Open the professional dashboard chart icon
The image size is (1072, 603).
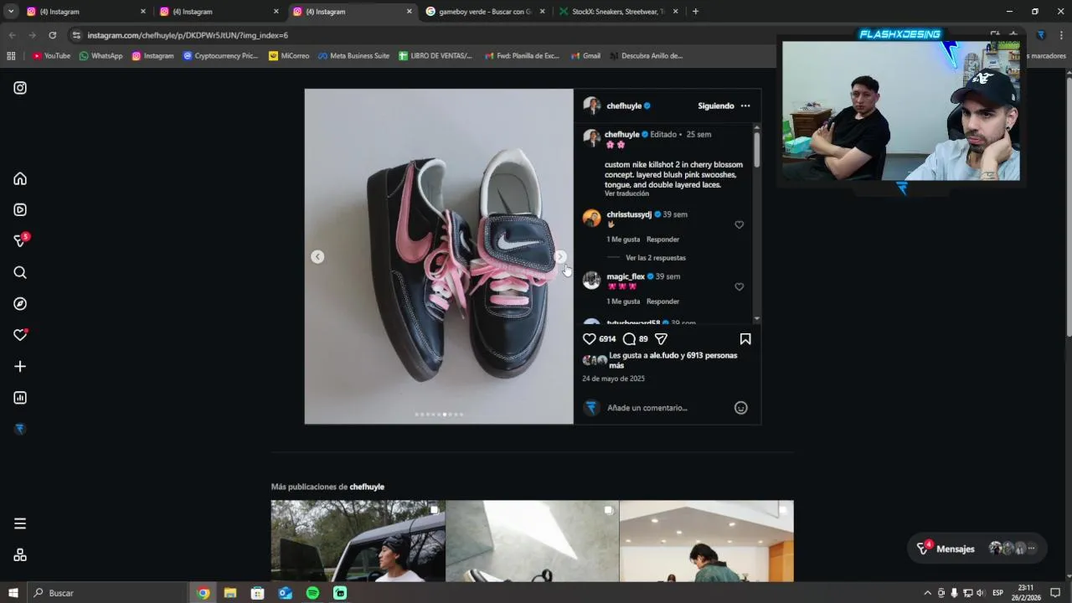[20, 398]
